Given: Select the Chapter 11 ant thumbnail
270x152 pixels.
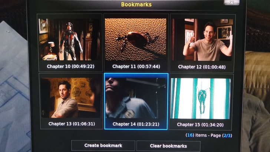Looking at the screenshot, I should tap(136, 39).
